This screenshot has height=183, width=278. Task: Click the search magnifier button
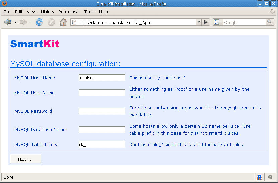[270, 22]
